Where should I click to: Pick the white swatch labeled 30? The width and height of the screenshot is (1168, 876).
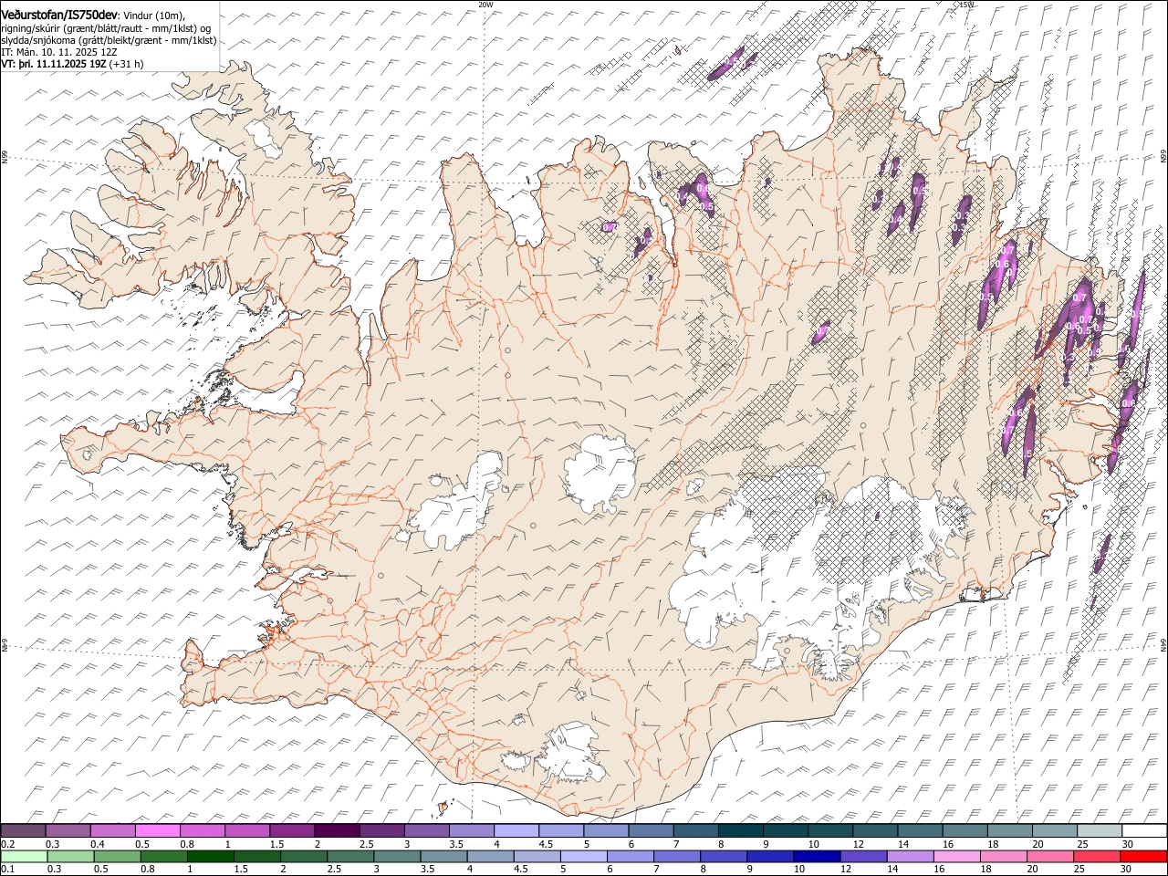[x=1144, y=831]
